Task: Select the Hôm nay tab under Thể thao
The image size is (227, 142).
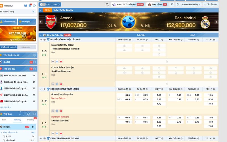Action: (x=17, y=120)
